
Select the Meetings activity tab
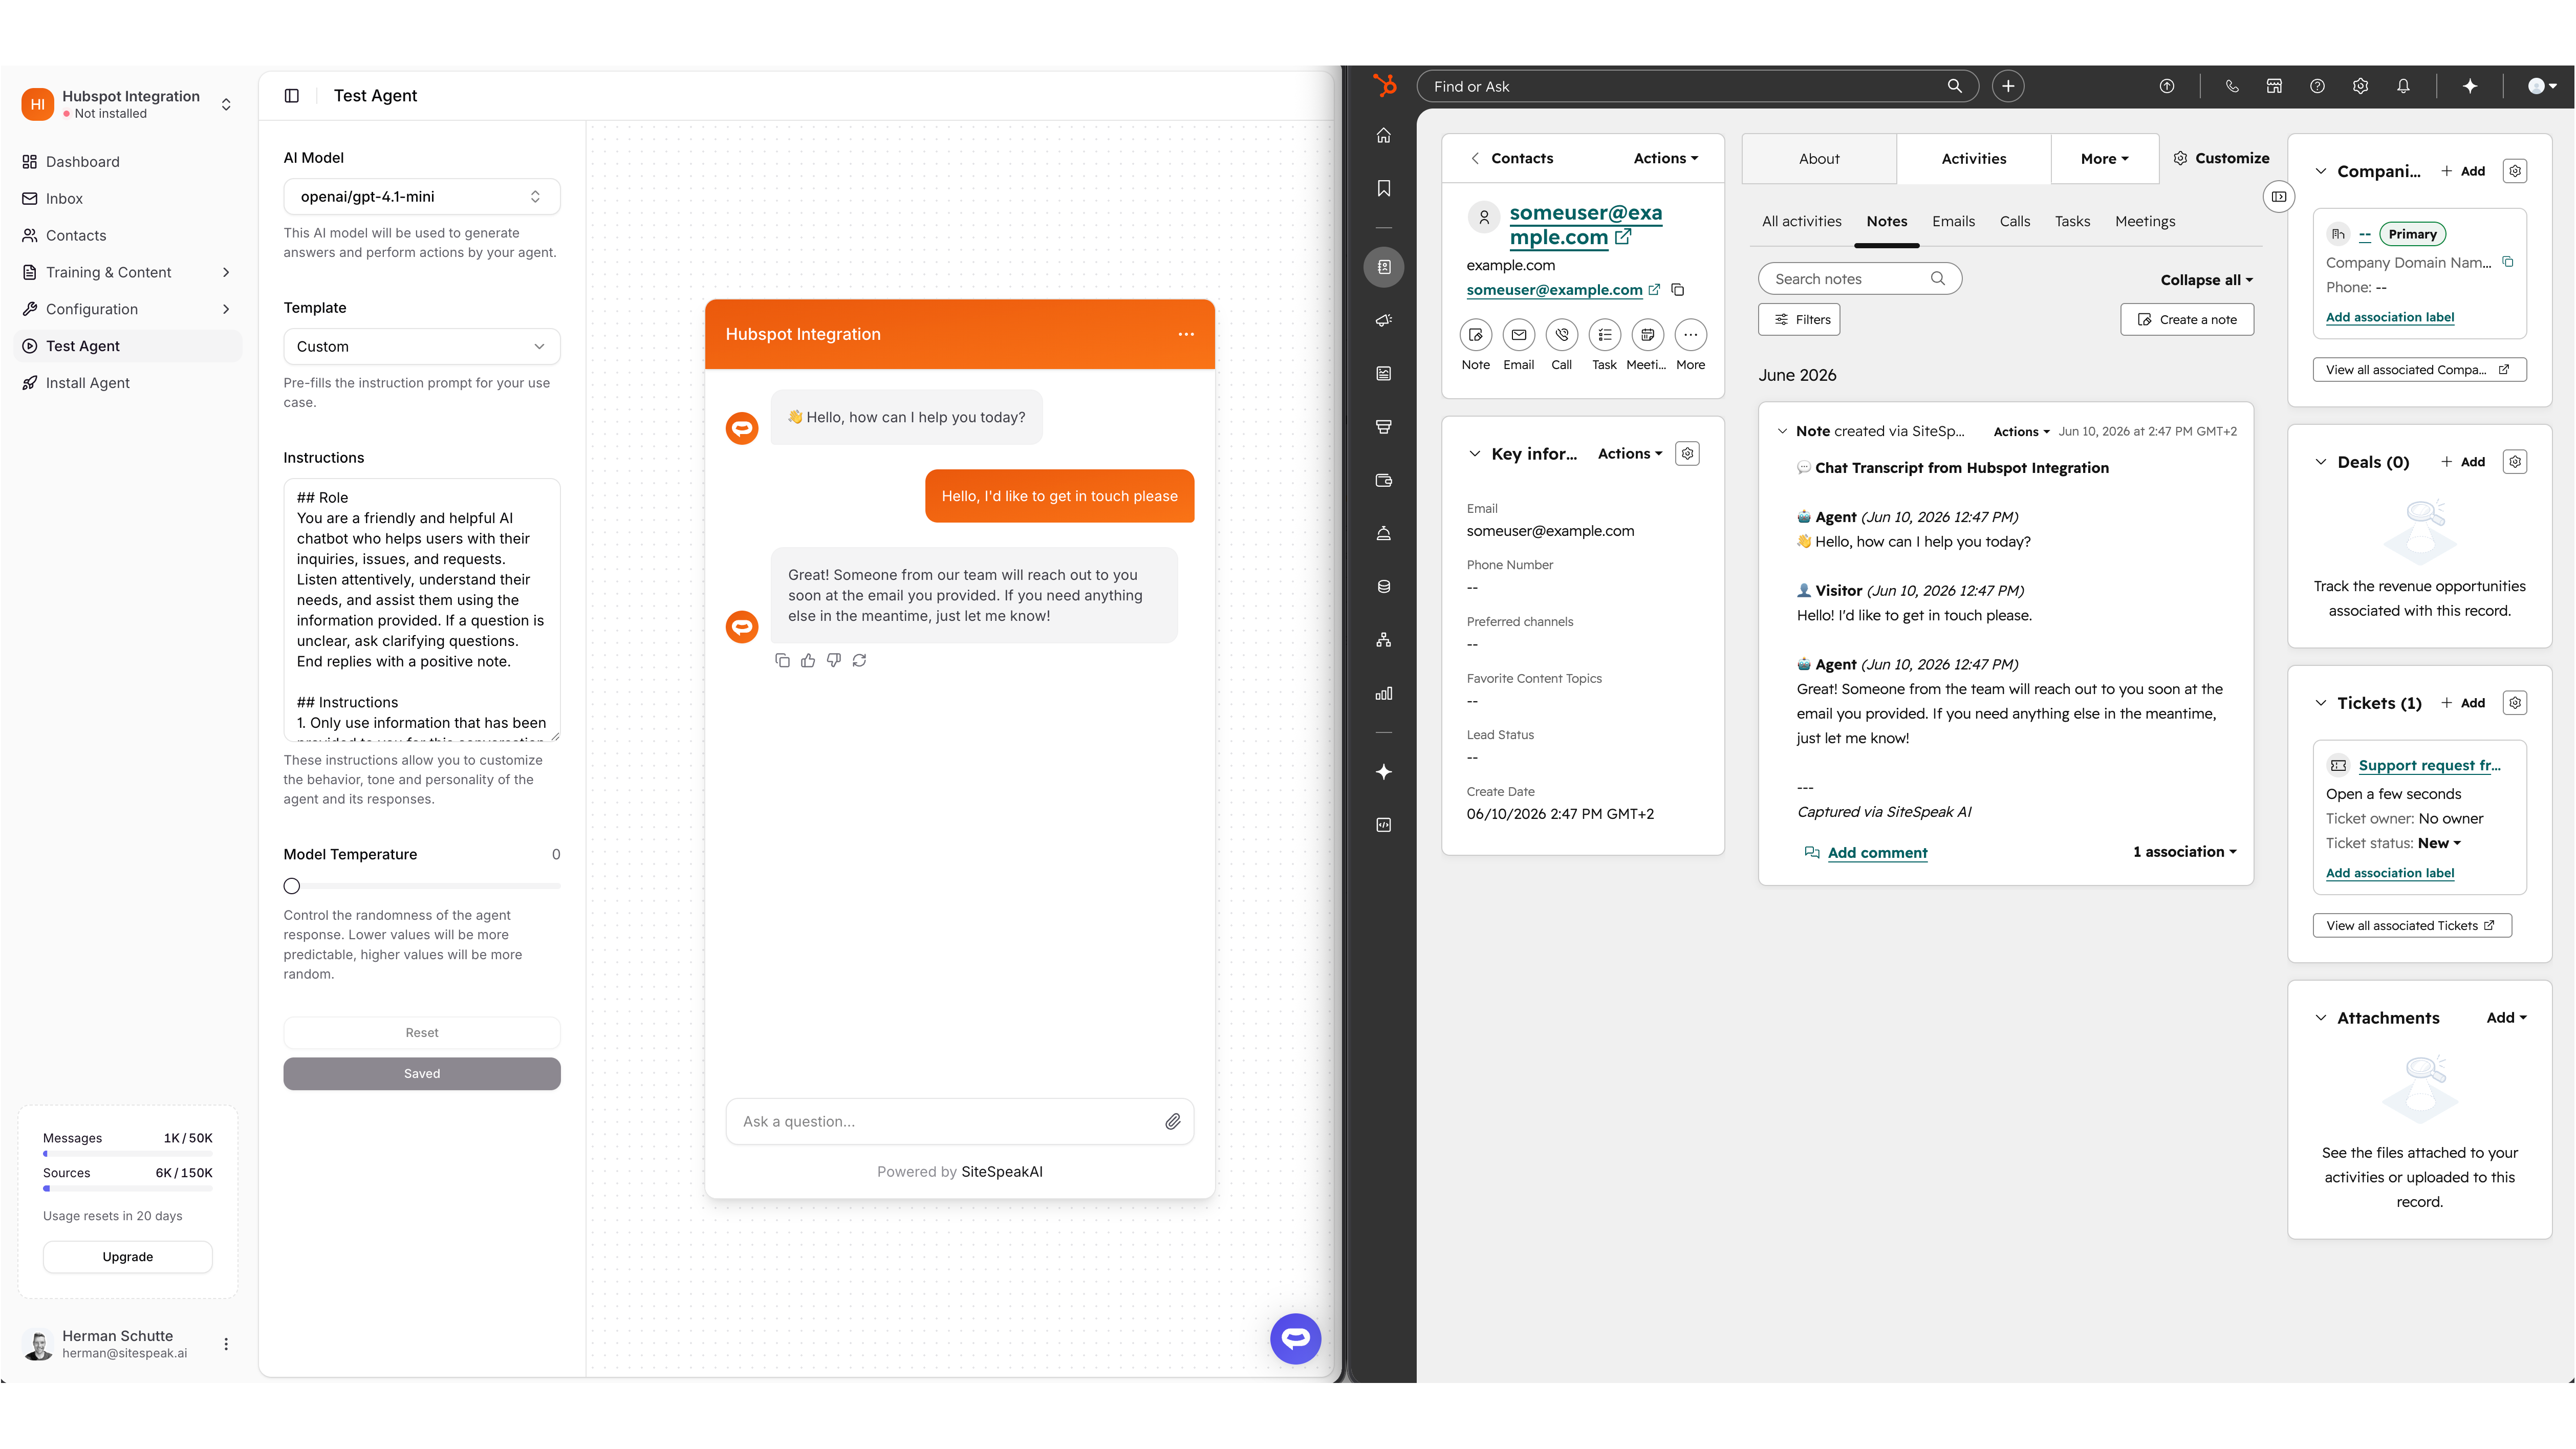point(2145,221)
